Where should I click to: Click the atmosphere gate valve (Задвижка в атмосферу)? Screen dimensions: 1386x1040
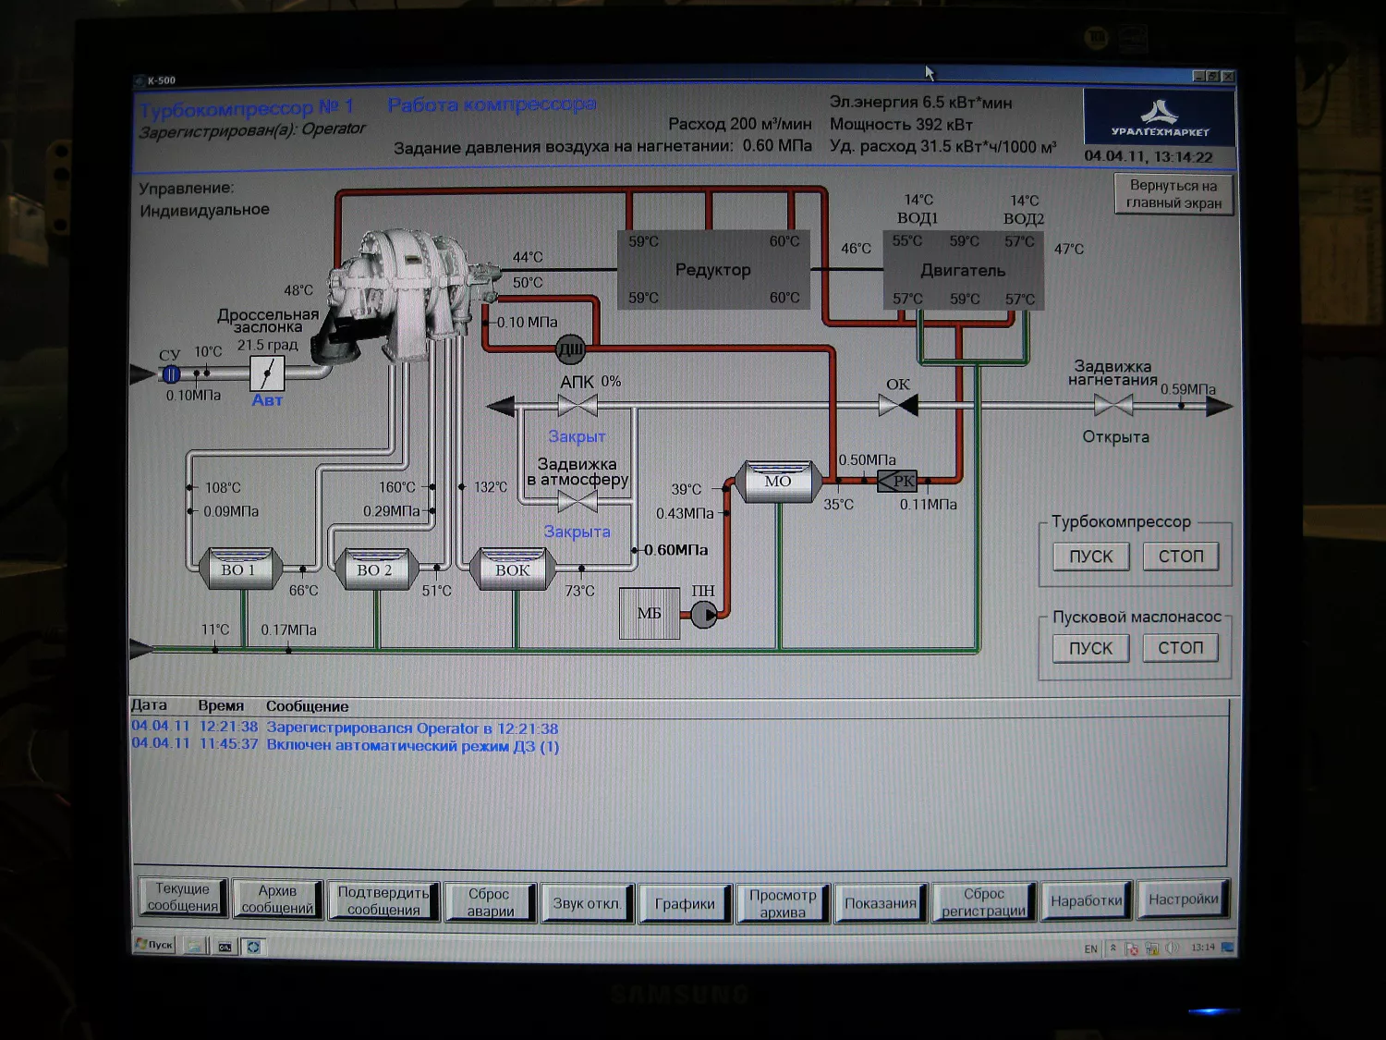577,502
